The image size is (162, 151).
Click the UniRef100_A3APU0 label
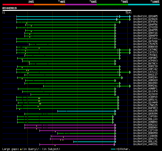pos(145,97)
